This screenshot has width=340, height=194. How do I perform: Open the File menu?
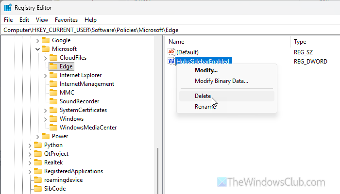tap(8, 20)
